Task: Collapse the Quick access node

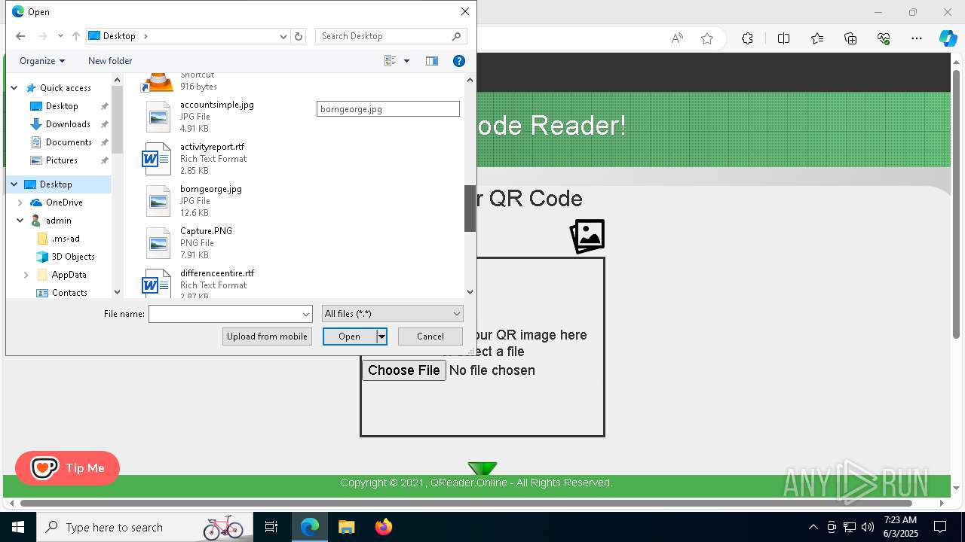Action: [x=14, y=88]
